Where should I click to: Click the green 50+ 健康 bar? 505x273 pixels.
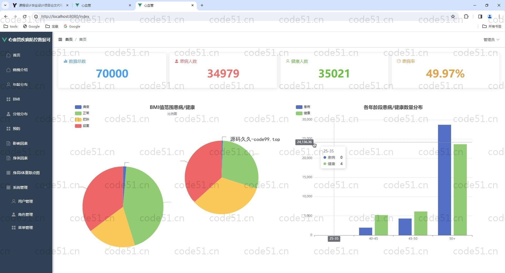460,190
